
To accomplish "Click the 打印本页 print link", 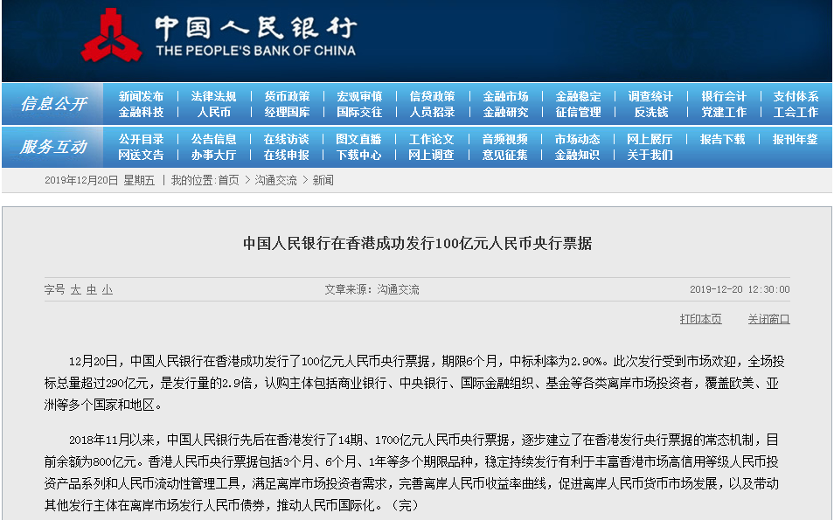I will [x=701, y=319].
